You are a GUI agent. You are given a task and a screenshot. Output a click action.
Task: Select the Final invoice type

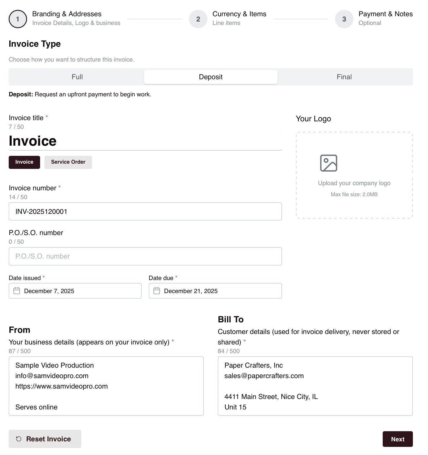pyautogui.click(x=344, y=77)
